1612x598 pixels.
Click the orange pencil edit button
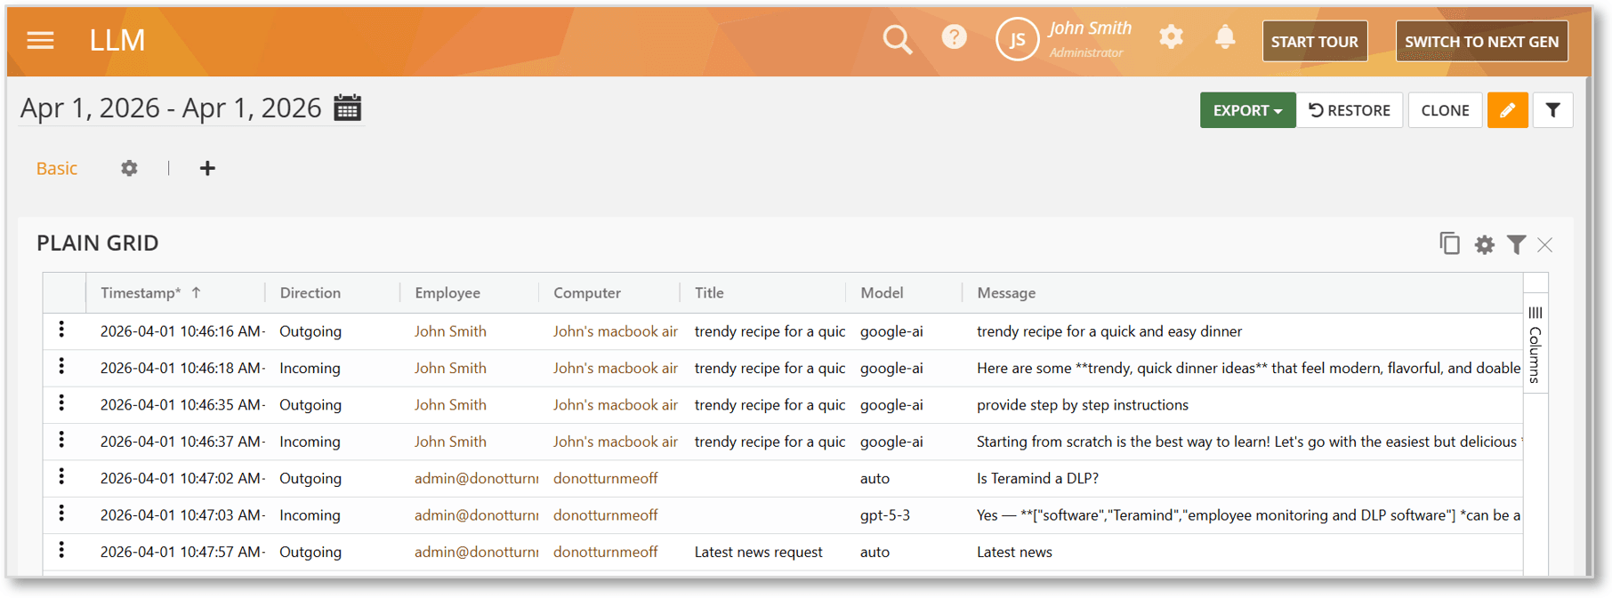click(x=1507, y=110)
